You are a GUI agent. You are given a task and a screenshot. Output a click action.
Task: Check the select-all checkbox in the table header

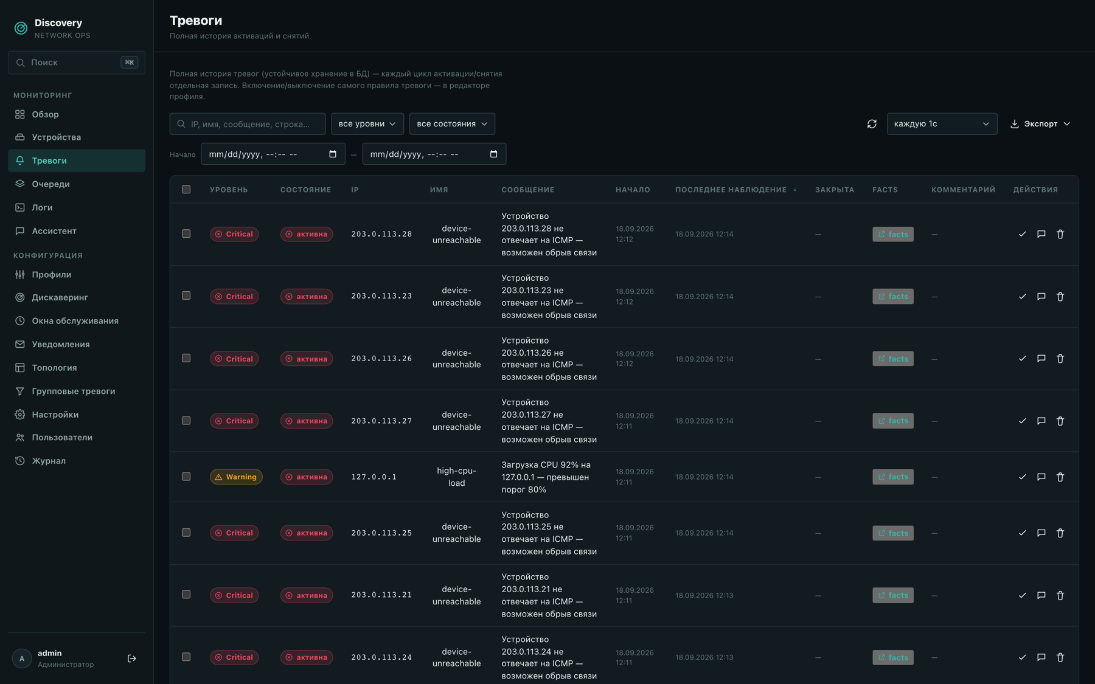tap(186, 190)
